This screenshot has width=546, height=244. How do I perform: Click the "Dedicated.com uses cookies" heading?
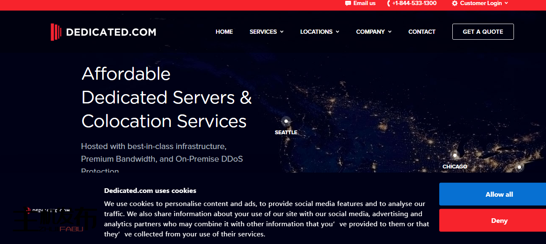150,190
